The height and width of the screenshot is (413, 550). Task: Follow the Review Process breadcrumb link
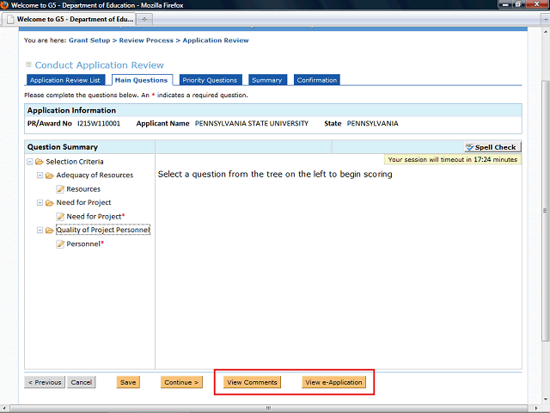[146, 40]
